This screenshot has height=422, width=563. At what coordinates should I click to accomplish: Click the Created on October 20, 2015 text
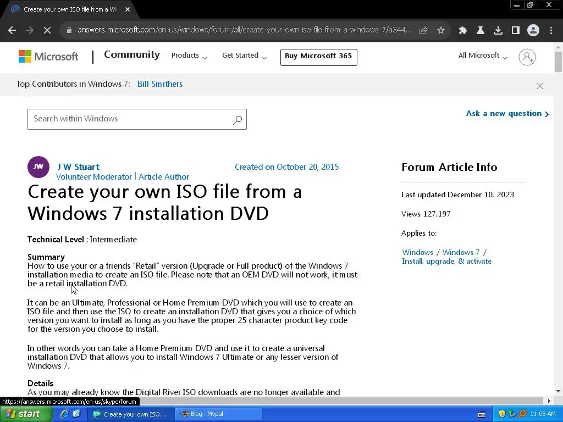[286, 167]
